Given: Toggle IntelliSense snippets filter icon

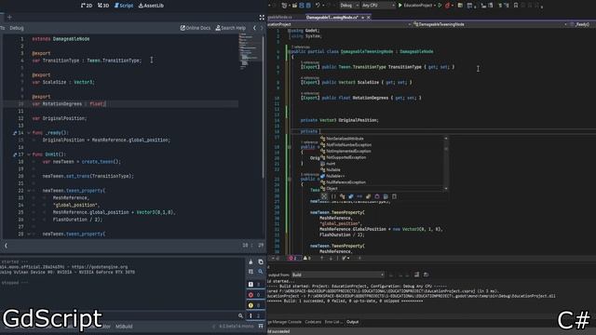Looking at the screenshot, I should [394, 196].
